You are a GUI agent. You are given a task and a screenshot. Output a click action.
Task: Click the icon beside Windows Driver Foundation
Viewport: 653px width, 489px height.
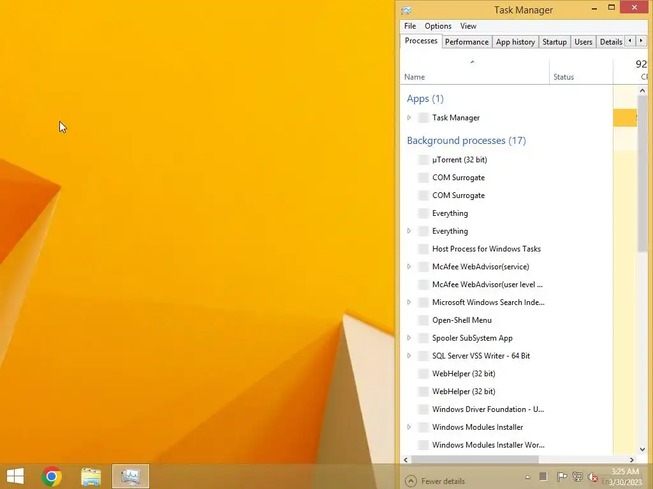(423, 409)
